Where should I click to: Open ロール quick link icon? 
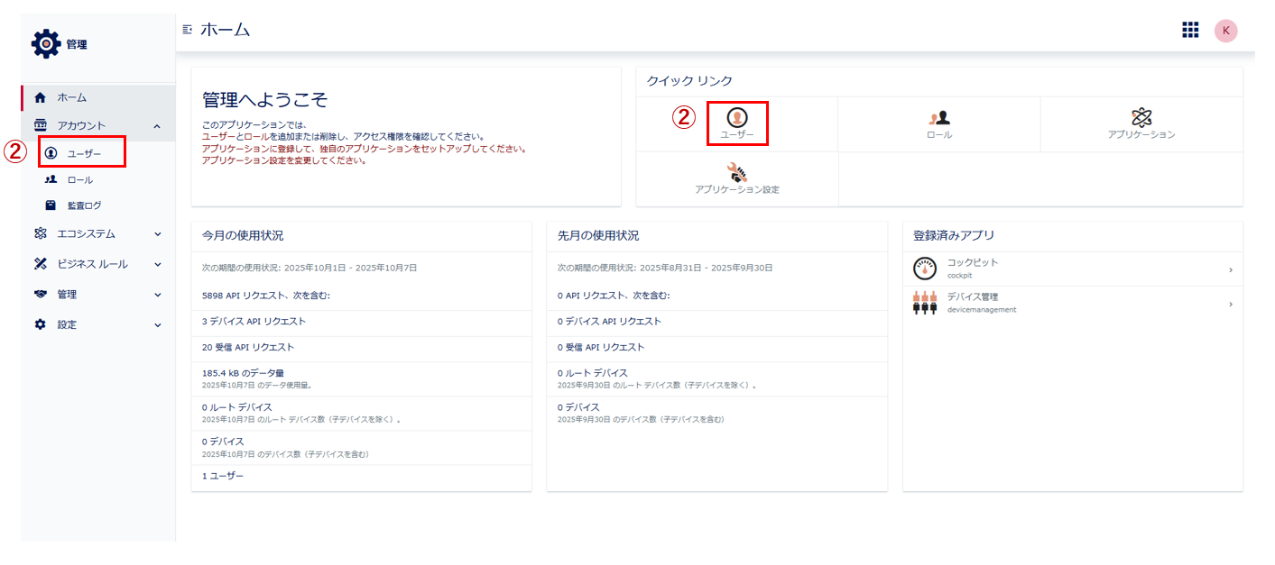(938, 117)
